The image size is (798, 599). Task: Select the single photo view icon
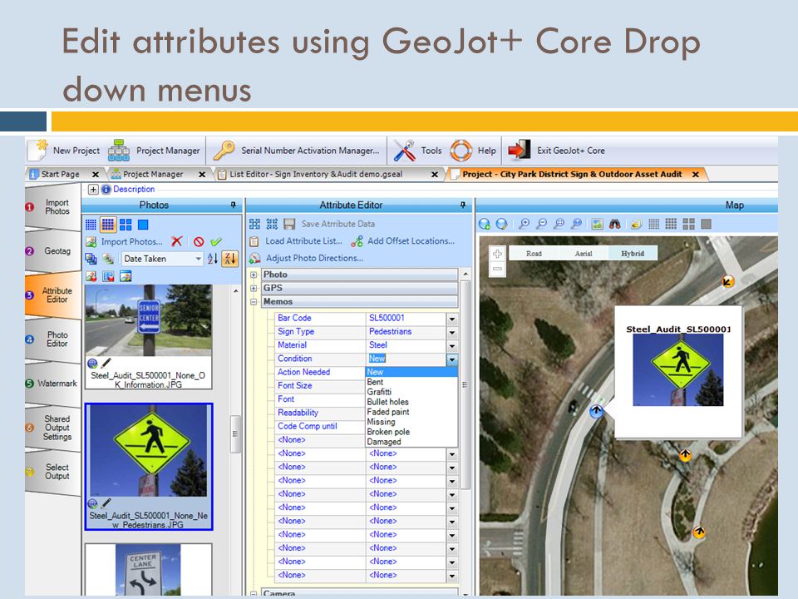click(x=143, y=225)
